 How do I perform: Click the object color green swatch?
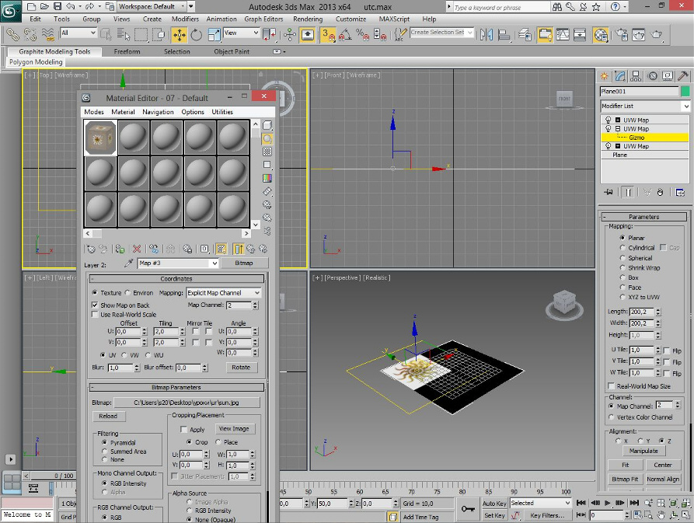coord(685,91)
